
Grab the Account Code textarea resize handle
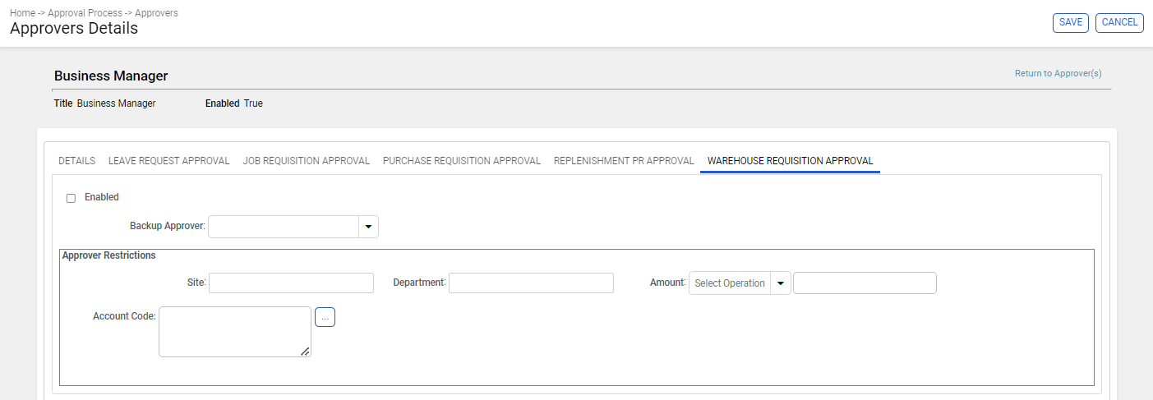point(305,352)
